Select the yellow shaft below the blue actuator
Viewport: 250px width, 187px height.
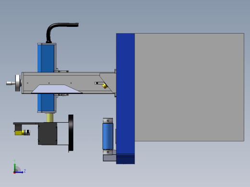tap(50, 117)
